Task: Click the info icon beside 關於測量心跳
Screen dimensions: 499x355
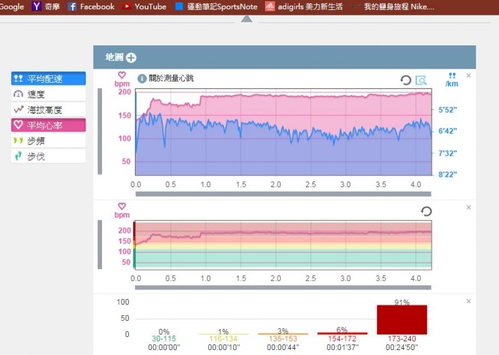Action: (x=141, y=79)
